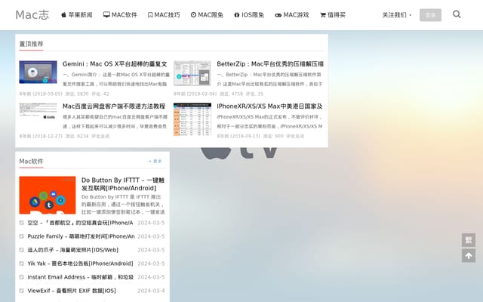Click the gray login button
This screenshot has height=302, width=483.
(x=430, y=15)
